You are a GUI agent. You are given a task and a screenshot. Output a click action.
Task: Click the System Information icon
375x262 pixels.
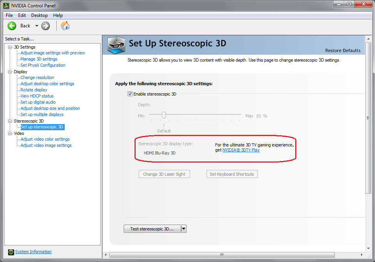(x=11, y=252)
